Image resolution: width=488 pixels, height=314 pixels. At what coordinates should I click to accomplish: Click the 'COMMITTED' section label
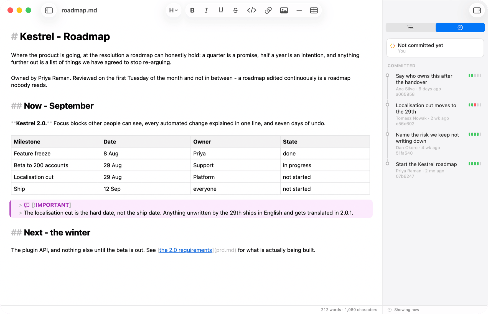401,66
